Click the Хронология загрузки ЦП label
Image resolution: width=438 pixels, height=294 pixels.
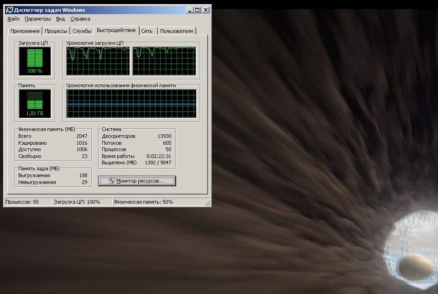click(x=95, y=43)
